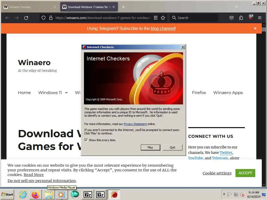Close the Internet Checkers dialog
This screenshot has height=200, width=267.
(x=183, y=47)
